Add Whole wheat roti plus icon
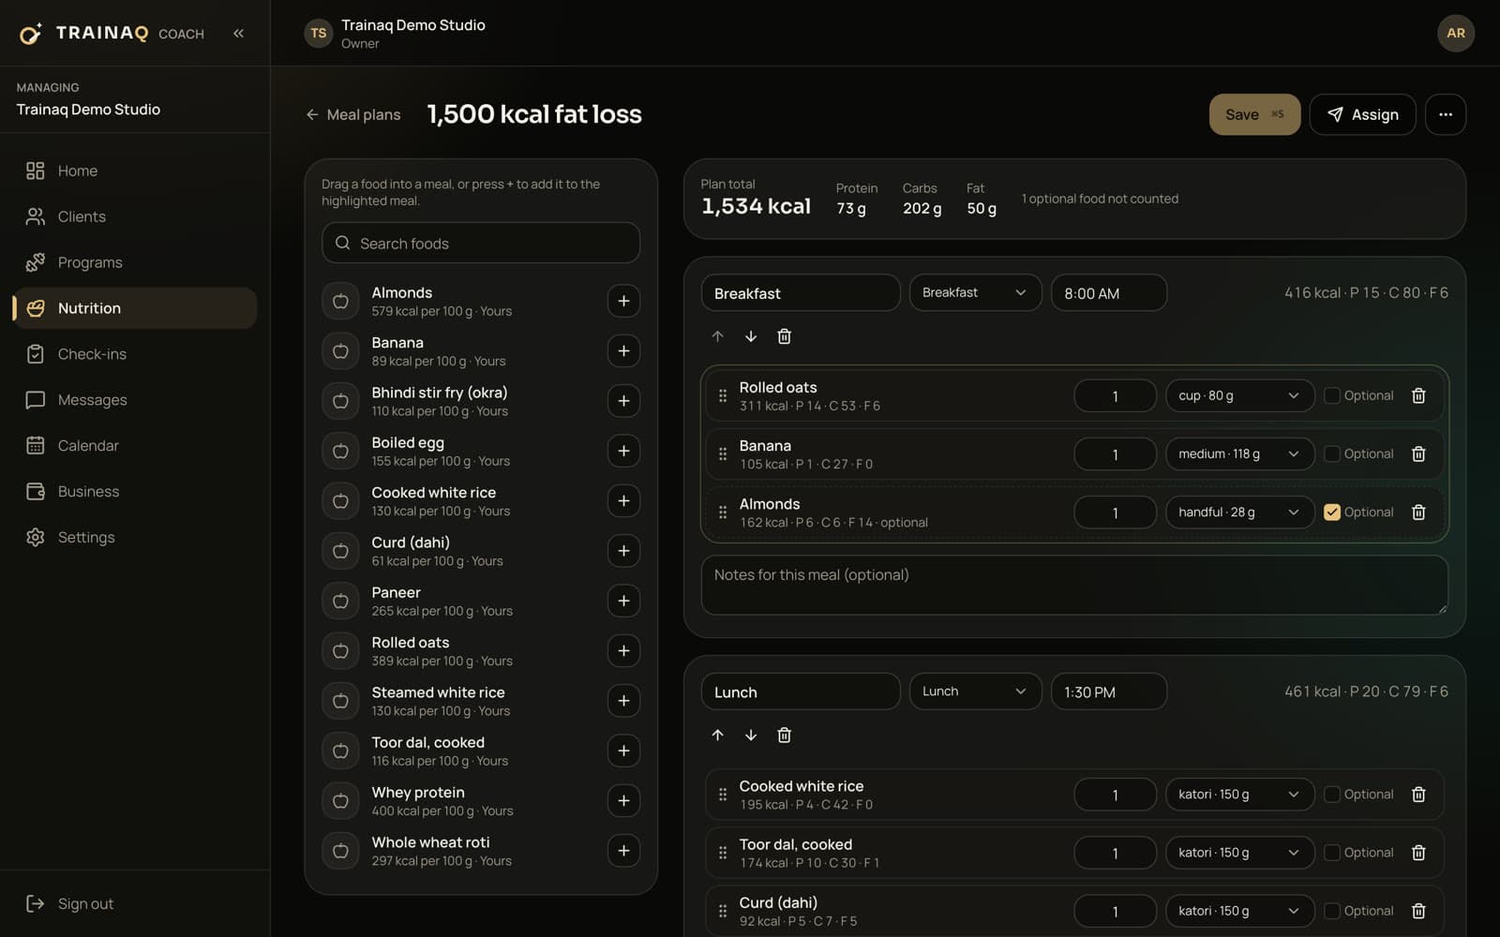Screen dimensions: 1500x937 tap(623, 851)
